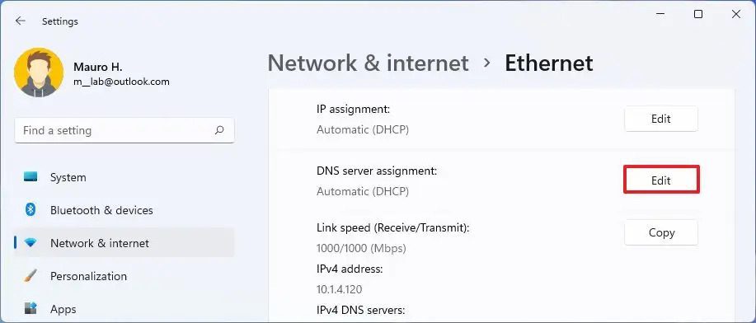Click Mauro H. profile avatar

pyautogui.click(x=39, y=73)
